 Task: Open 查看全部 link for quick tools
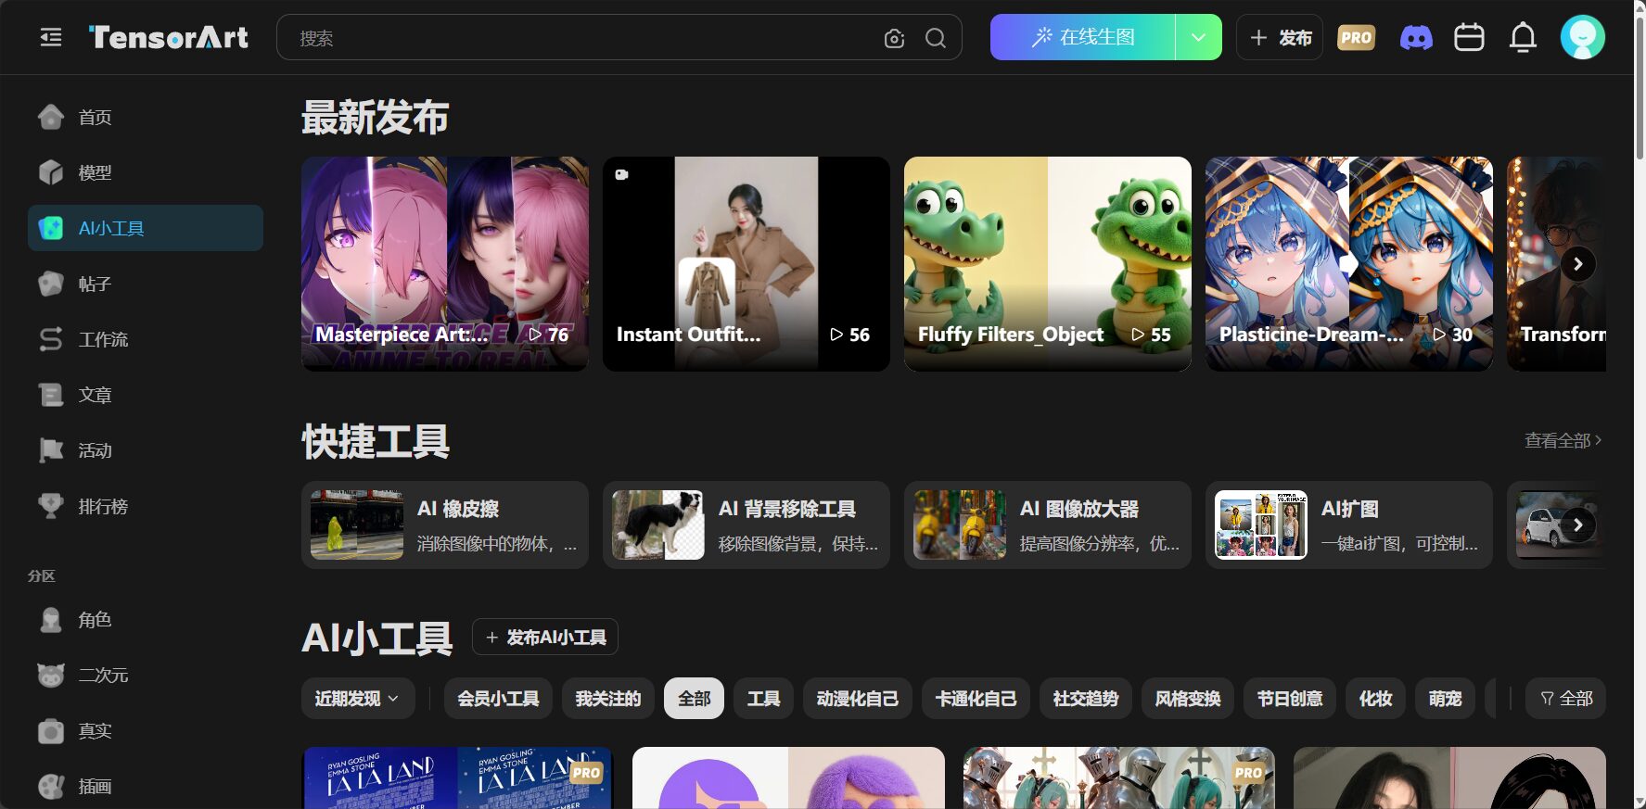tap(1563, 440)
